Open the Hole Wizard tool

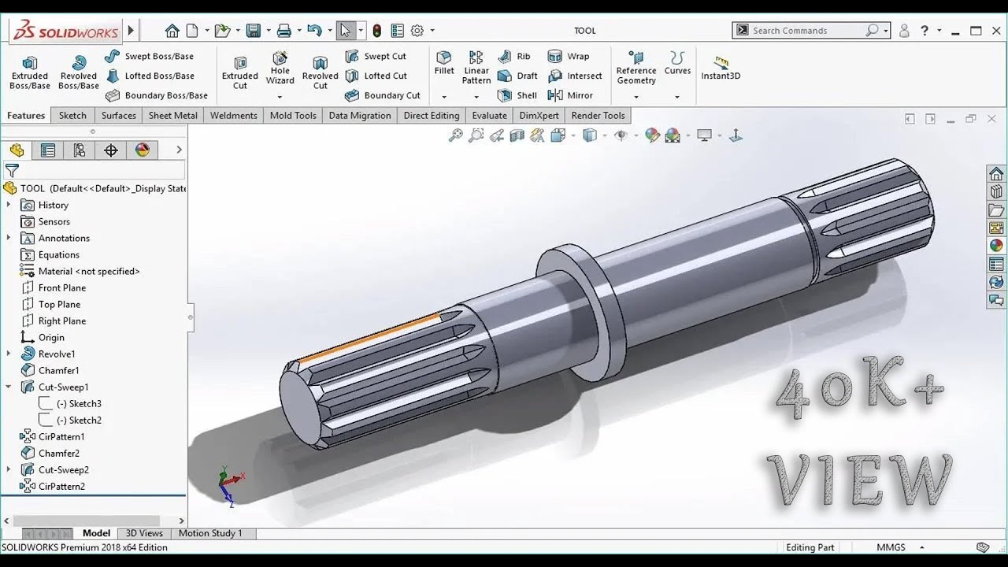[280, 68]
